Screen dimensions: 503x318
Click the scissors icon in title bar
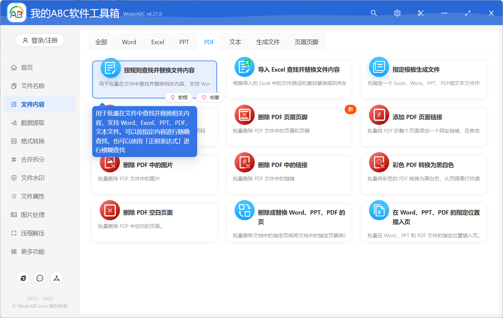coord(421,13)
